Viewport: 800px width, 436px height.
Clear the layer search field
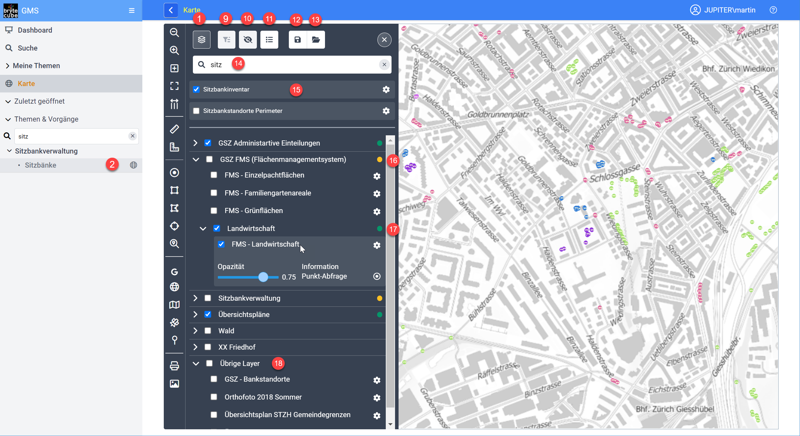point(384,65)
